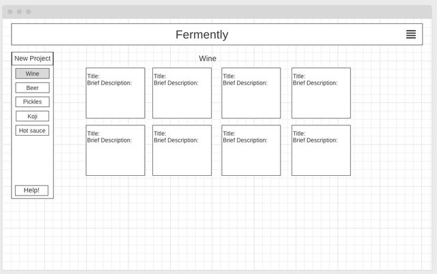The width and height of the screenshot is (437, 274).
Task: Open the first project card in bottom row
Action: (x=115, y=150)
